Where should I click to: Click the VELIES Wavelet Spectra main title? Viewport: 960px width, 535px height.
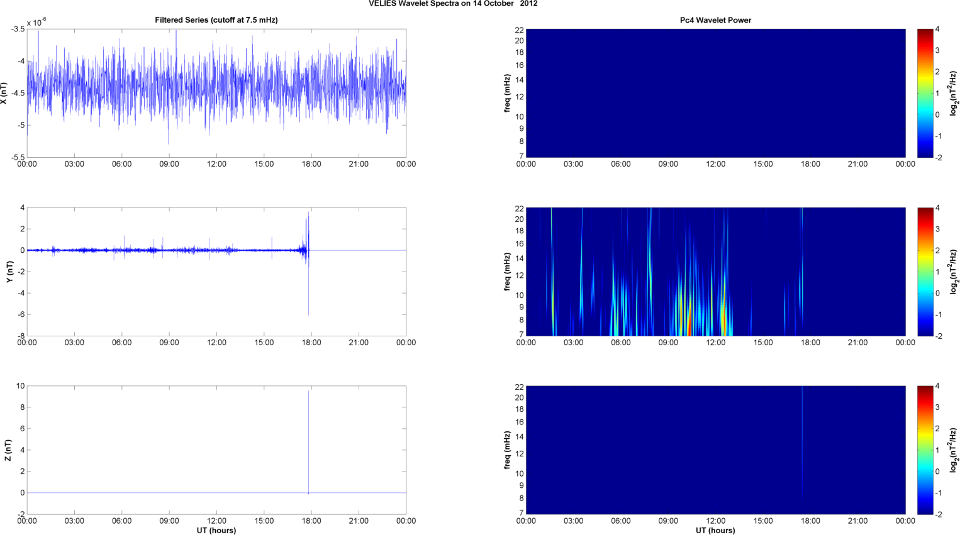click(x=453, y=4)
